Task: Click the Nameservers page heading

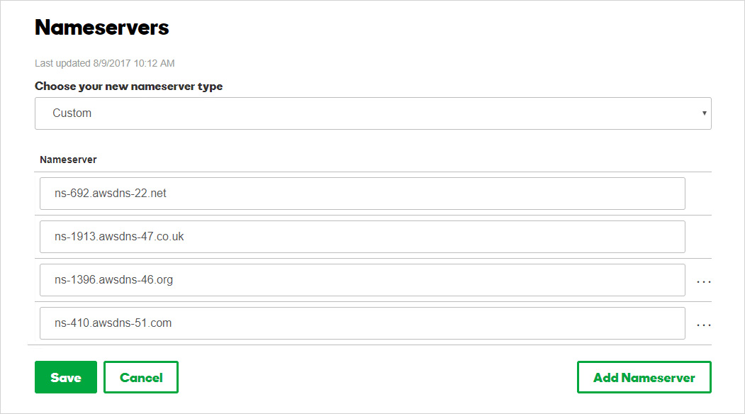Action: 102,28
